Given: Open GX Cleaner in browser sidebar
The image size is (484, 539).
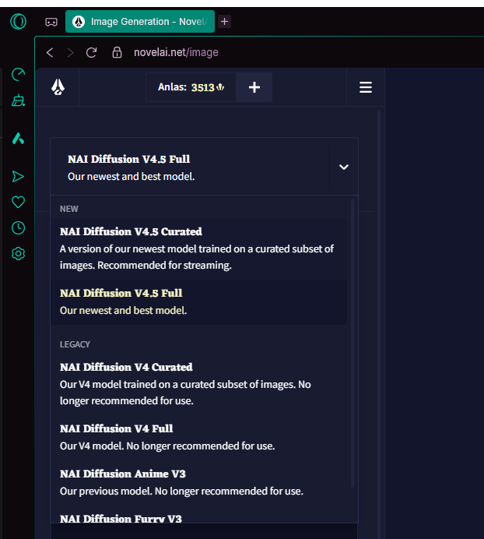Looking at the screenshot, I should pyautogui.click(x=19, y=100).
